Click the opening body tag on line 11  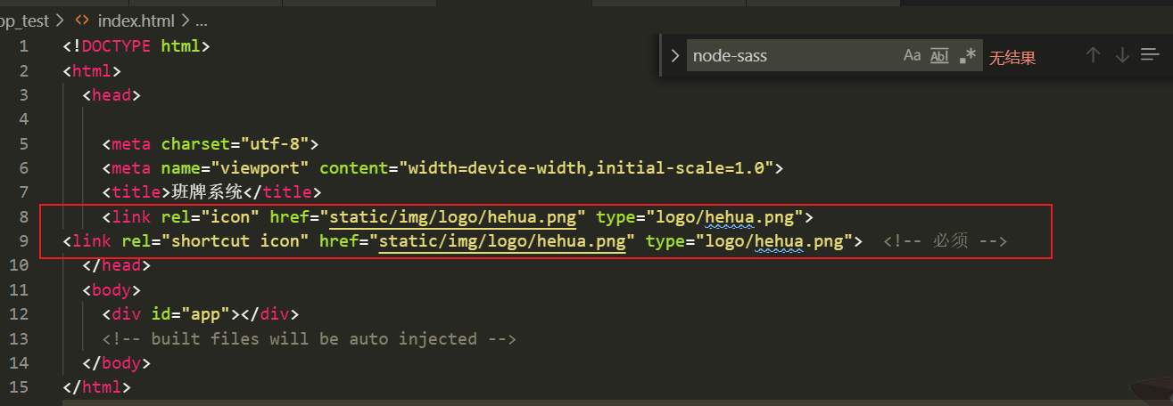coord(112,289)
